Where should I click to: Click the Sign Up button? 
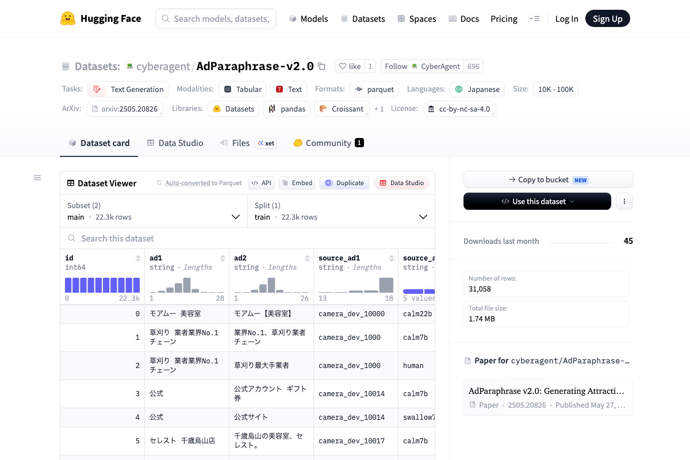tap(608, 18)
